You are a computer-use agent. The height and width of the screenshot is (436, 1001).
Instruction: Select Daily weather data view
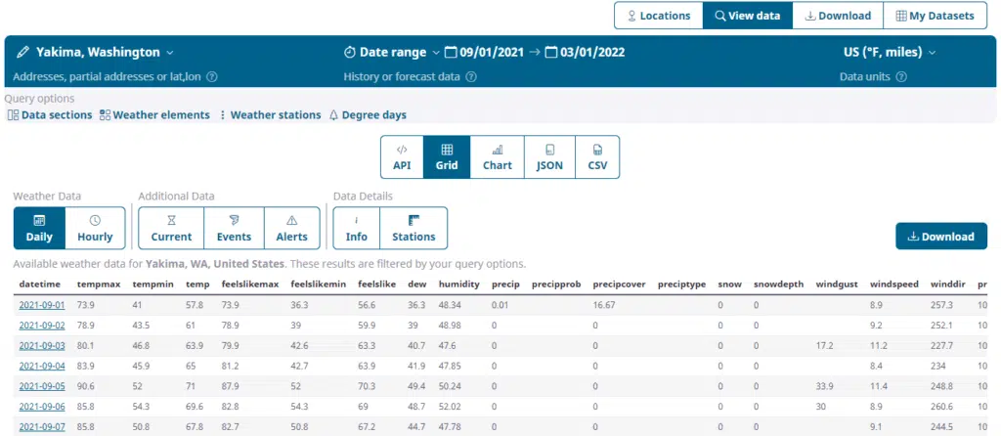[x=39, y=228]
